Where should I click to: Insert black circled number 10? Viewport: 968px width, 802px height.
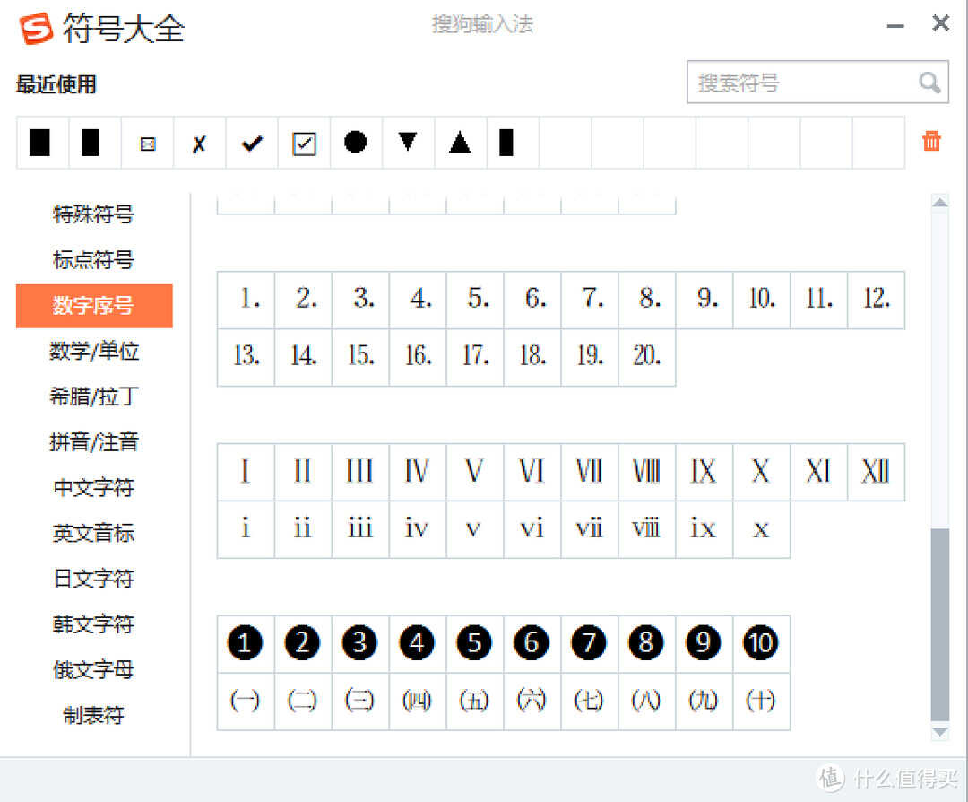tap(761, 643)
